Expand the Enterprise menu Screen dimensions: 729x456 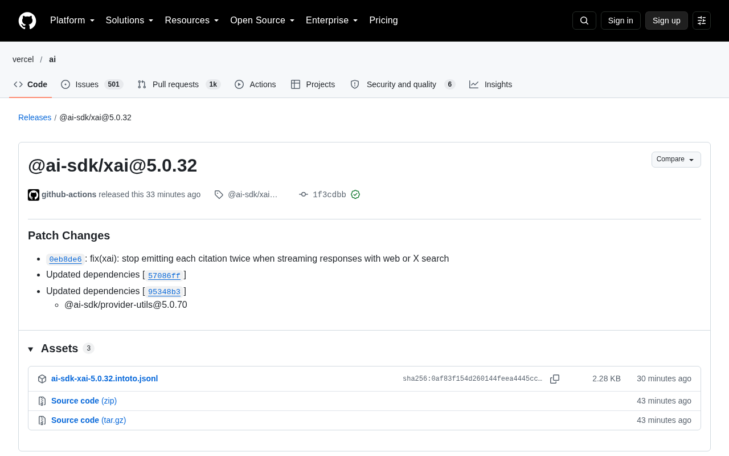click(332, 21)
